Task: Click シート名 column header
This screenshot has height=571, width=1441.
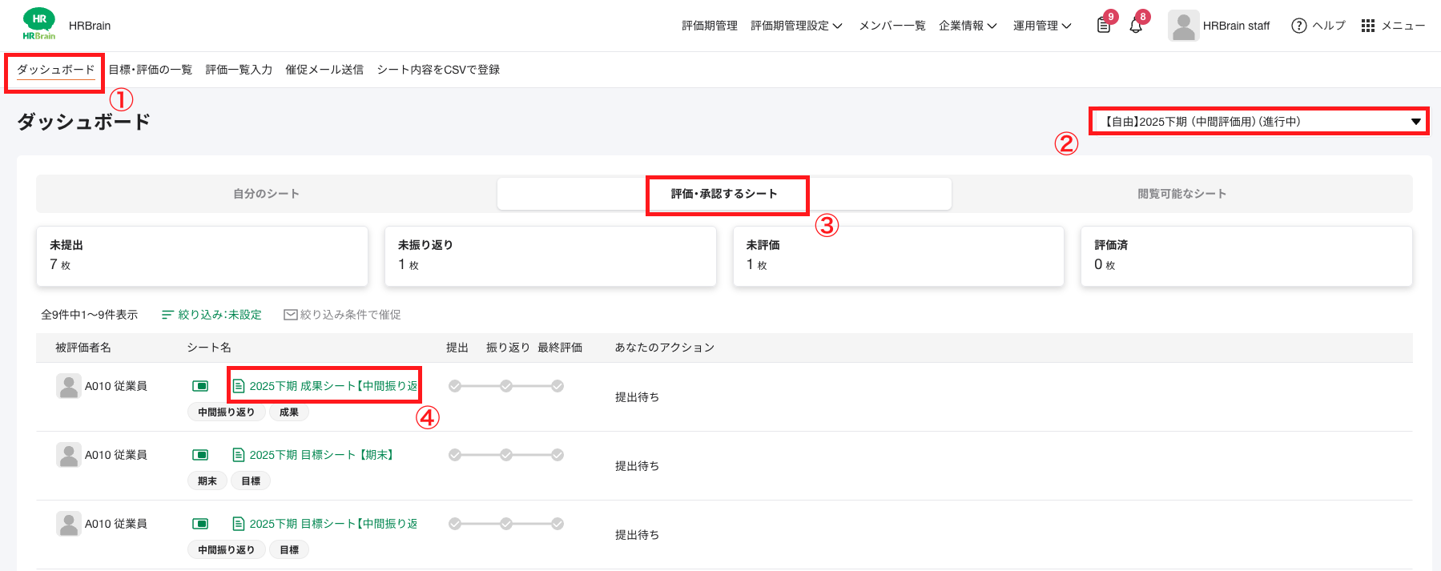Action: click(x=209, y=348)
